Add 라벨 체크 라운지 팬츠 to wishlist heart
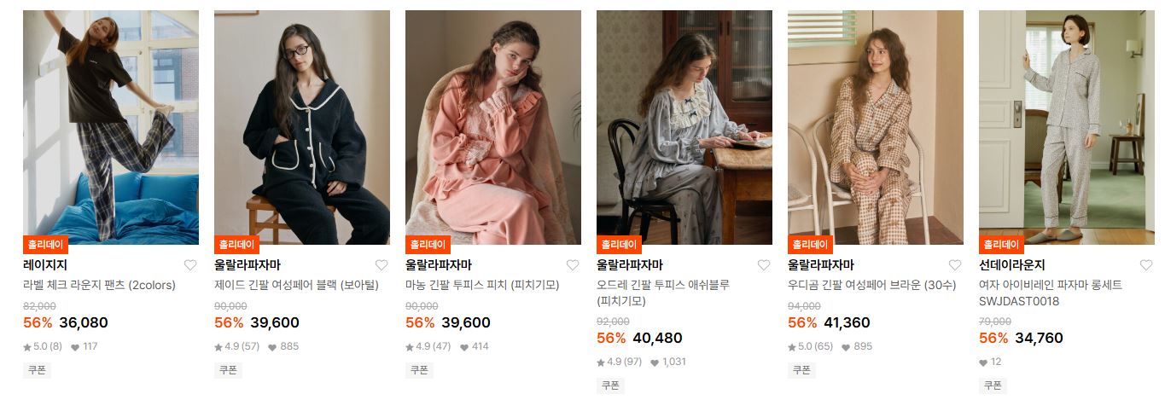 (x=190, y=265)
